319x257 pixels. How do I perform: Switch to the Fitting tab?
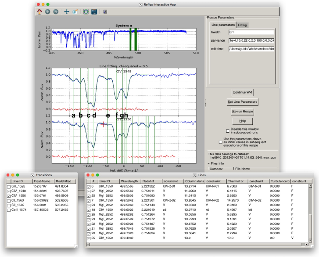(x=242, y=25)
